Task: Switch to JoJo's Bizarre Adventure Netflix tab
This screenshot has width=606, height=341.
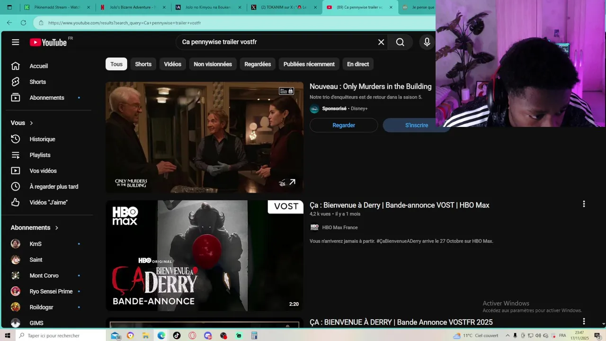Action: pos(133,7)
